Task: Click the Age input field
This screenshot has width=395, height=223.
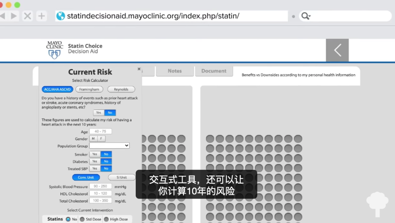Action: tap(101, 131)
